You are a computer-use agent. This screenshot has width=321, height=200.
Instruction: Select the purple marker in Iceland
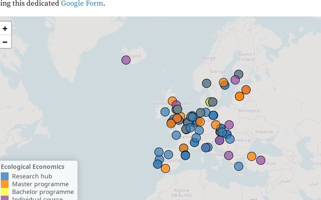(126, 60)
